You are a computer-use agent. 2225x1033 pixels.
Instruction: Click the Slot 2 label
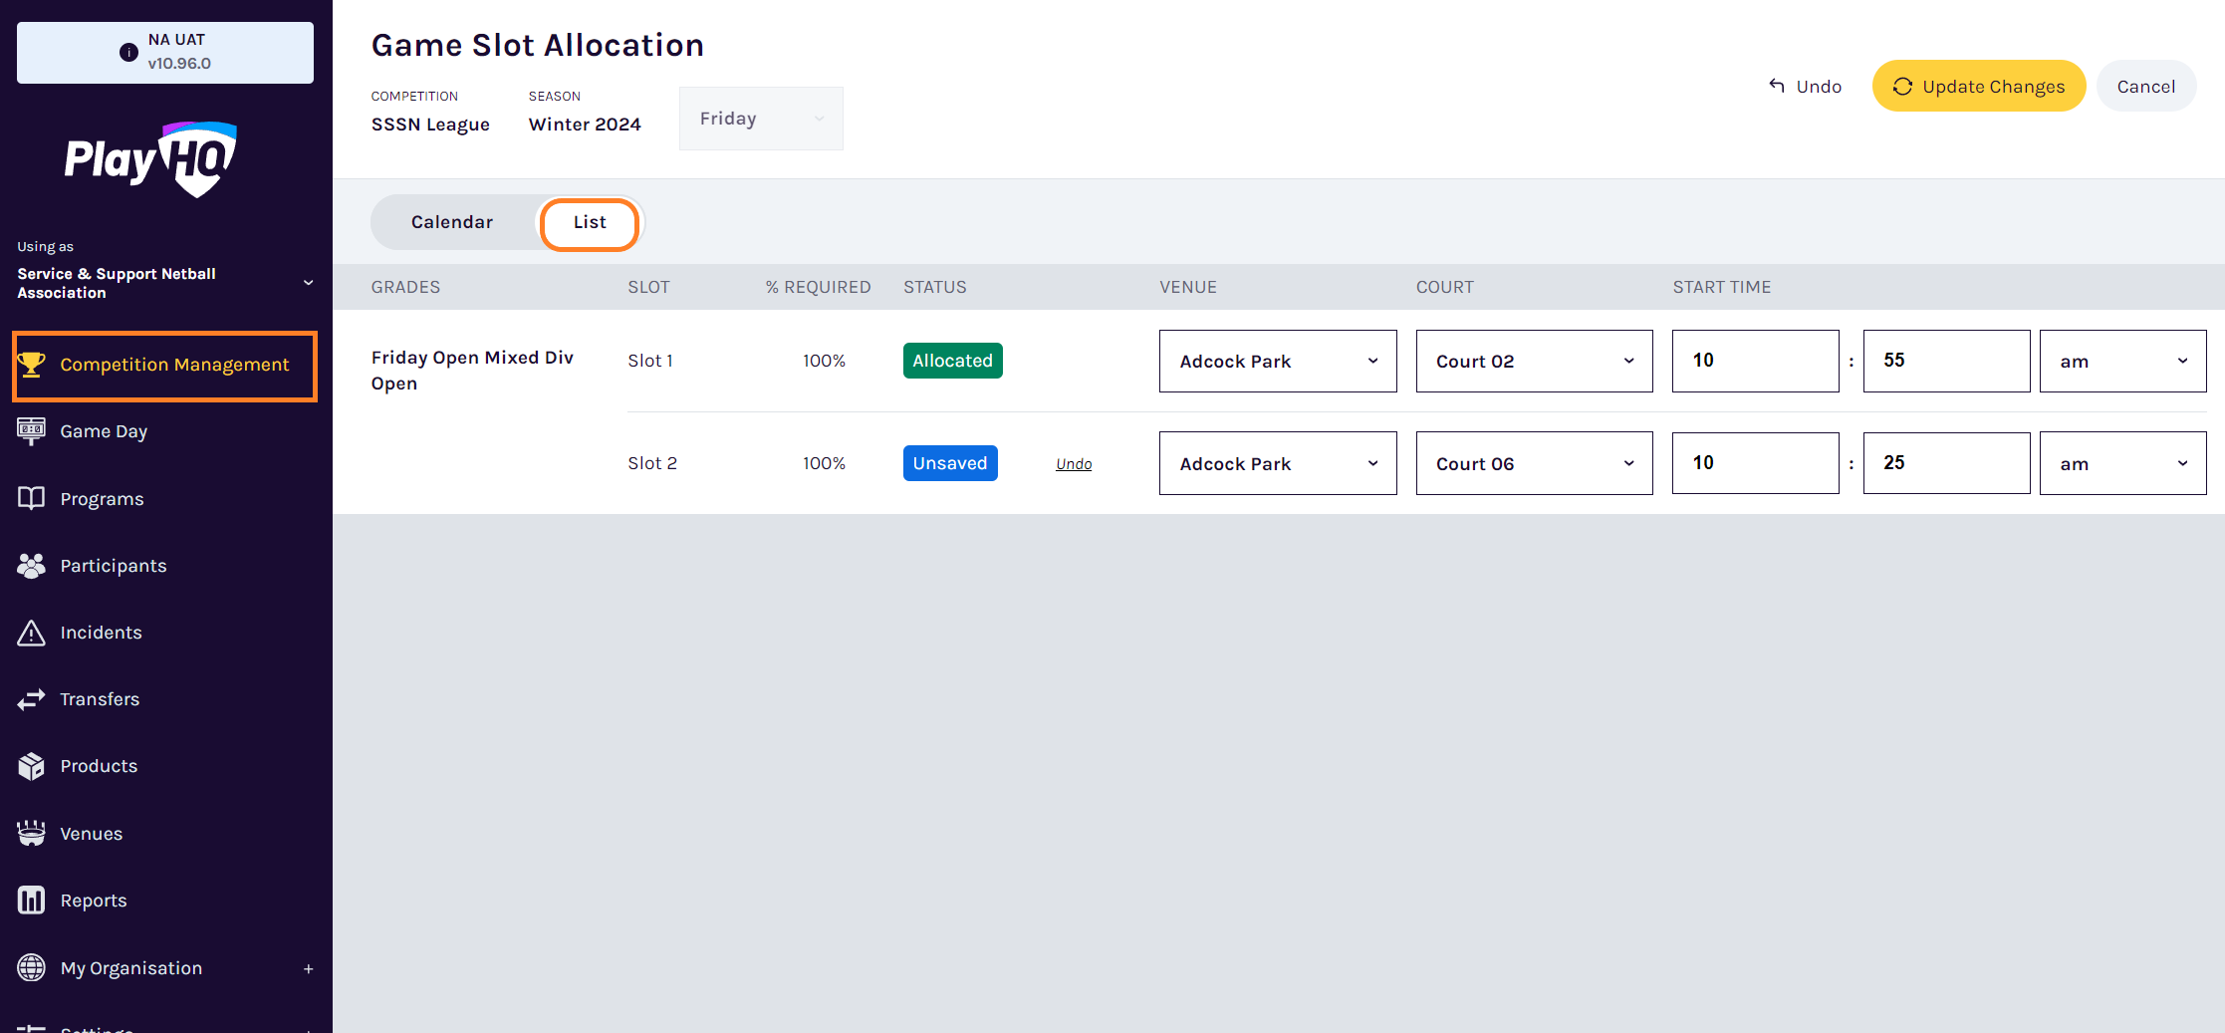652,463
